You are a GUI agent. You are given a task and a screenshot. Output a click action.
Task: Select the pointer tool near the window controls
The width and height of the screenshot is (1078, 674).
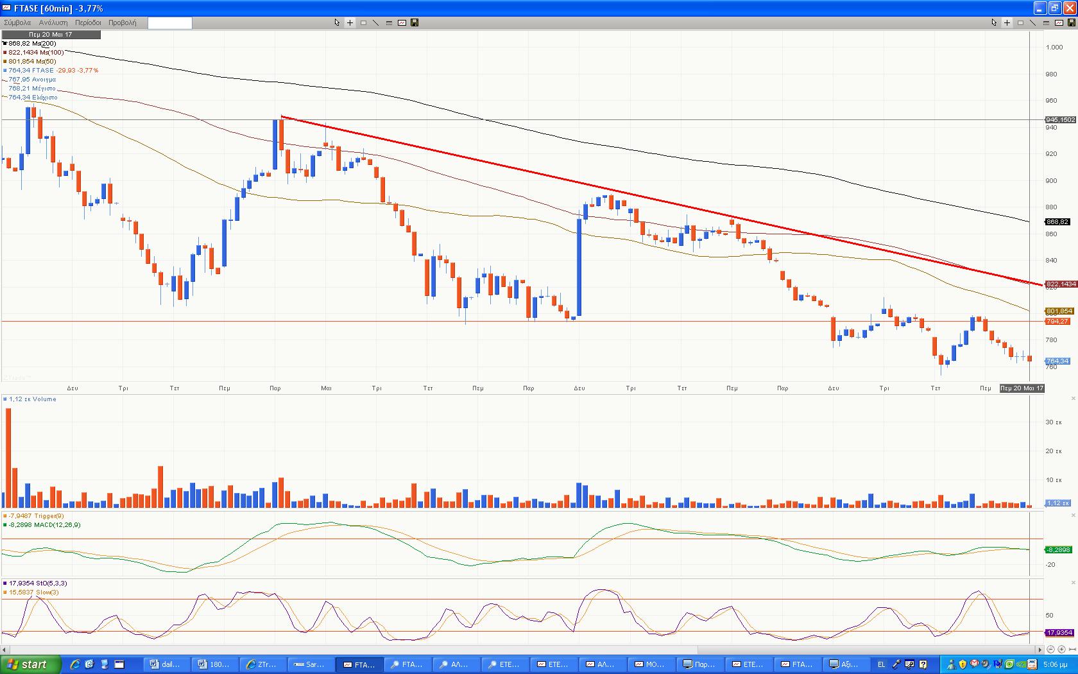coord(994,22)
